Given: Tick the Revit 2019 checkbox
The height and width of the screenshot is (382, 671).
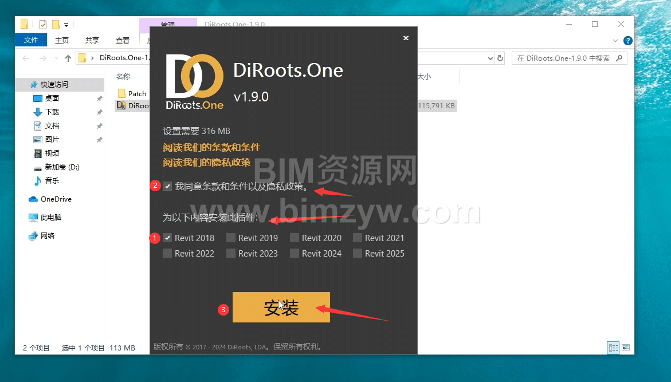Looking at the screenshot, I should click(x=231, y=238).
